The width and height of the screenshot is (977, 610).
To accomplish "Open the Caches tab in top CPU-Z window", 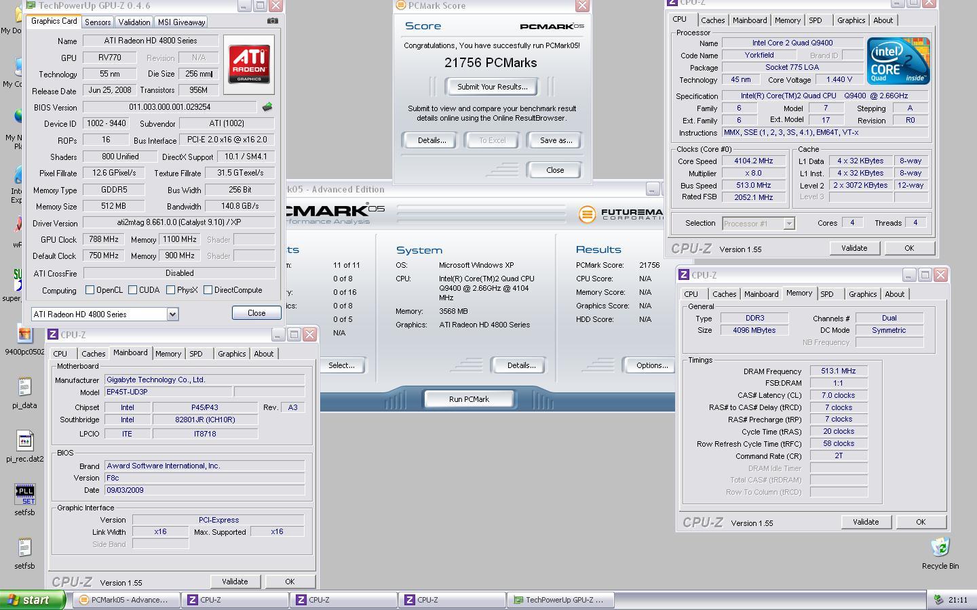I will 712,20.
